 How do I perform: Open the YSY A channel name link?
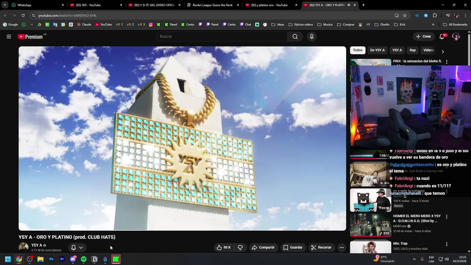[x=36, y=245]
